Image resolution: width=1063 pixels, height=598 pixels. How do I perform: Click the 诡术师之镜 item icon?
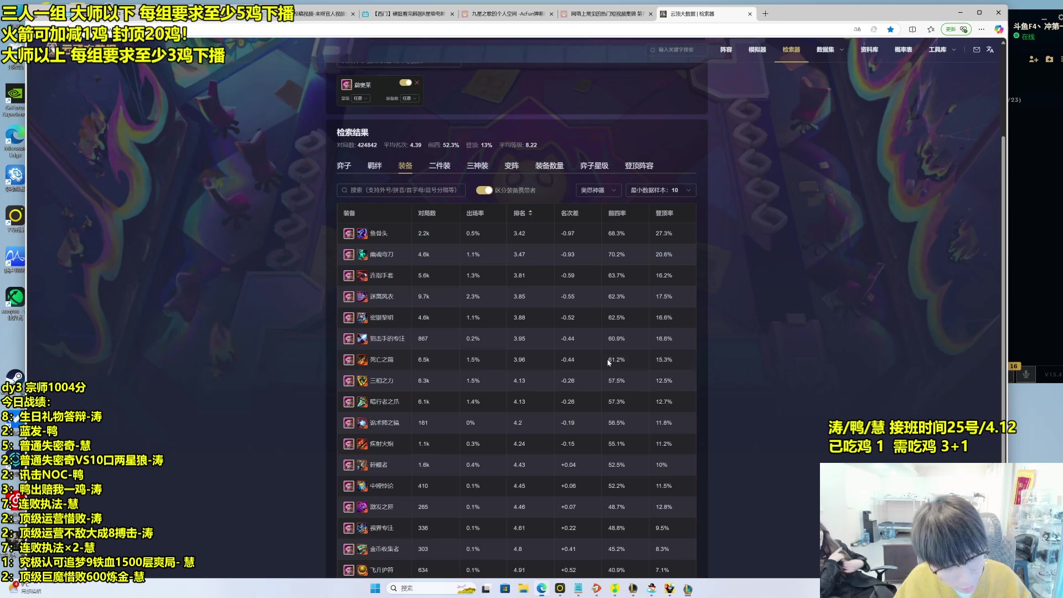click(x=362, y=423)
